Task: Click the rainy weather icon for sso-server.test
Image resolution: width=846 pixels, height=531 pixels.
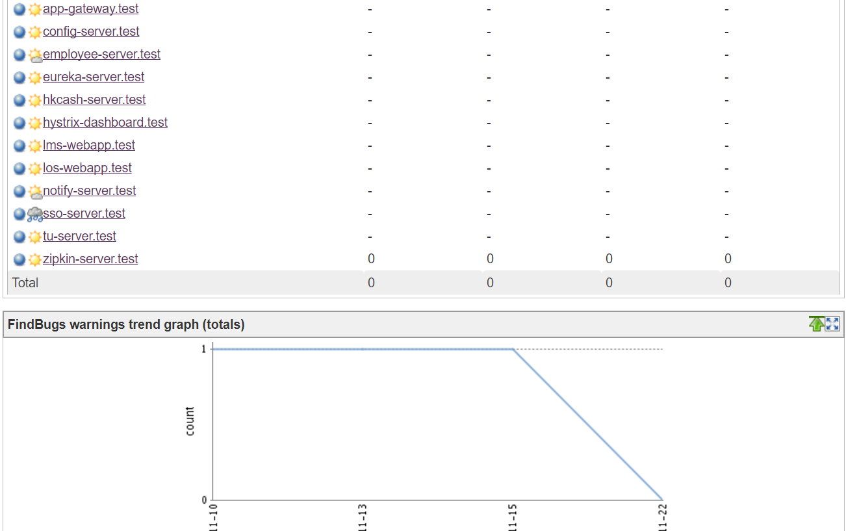Action: pyautogui.click(x=35, y=214)
